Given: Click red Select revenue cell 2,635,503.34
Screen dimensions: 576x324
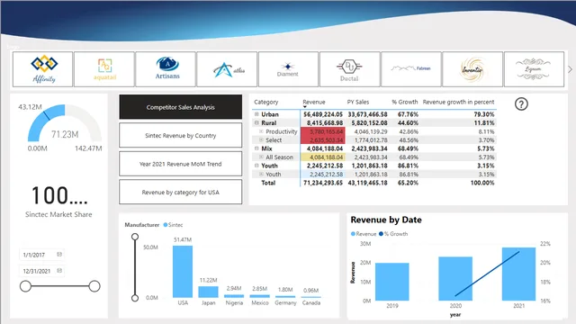Looking at the screenshot, I should point(322,140).
